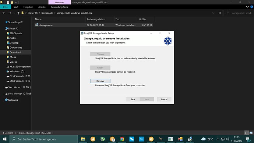Image resolution: width=254 pixels, height=143 pixels.
Task: Open the Anwendungstools ribbon tab
Action: click(x=59, y=7)
